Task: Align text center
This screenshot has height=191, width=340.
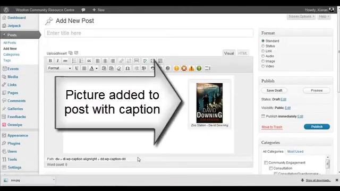Action: tap(105, 61)
